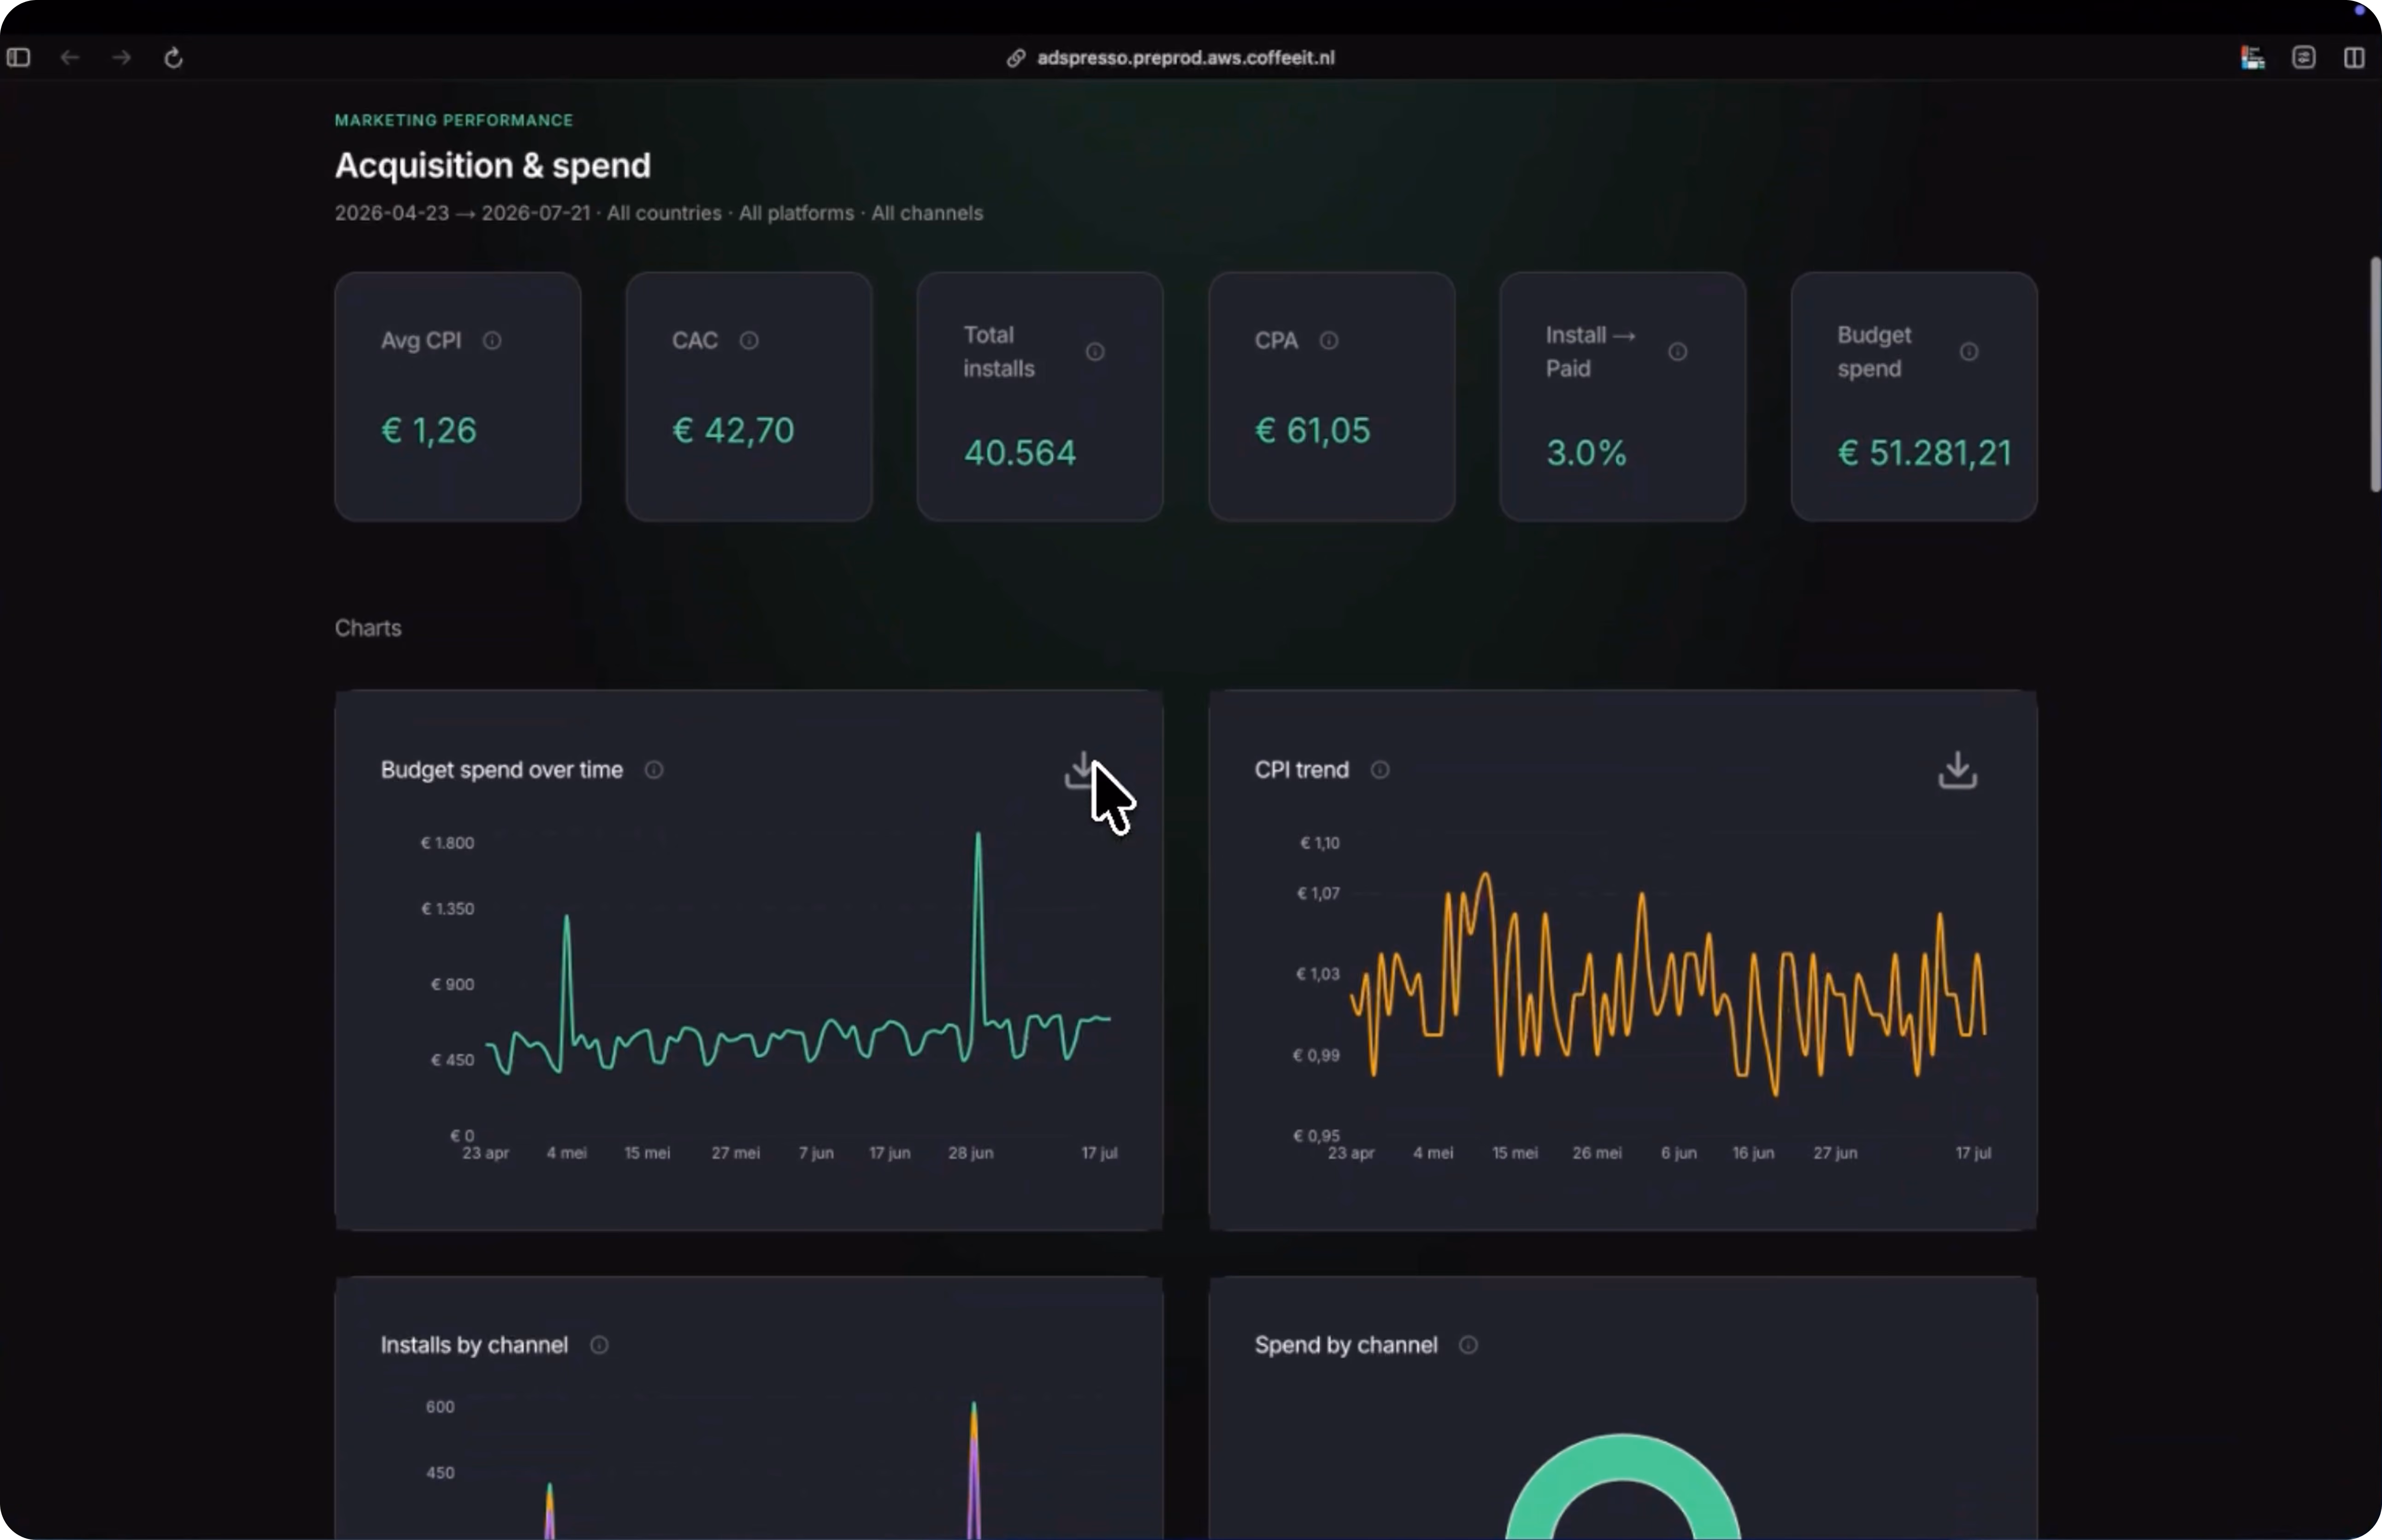Click the All platforms filter text

coord(796,213)
